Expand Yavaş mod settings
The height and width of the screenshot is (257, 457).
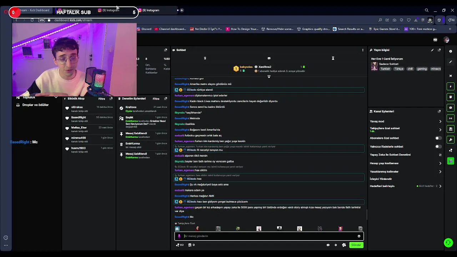tap(440, 121)
